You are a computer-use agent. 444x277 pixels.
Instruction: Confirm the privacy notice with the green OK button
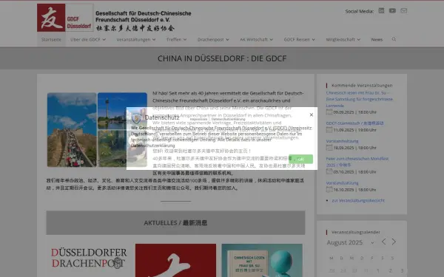click(x=300, y=159)
